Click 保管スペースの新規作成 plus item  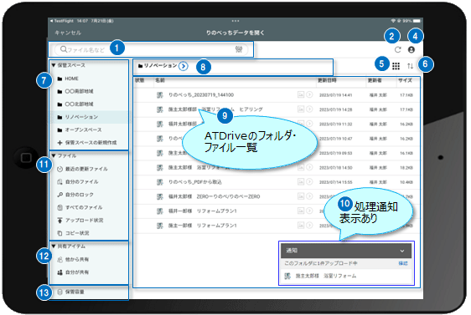click(x=87, y=143)
